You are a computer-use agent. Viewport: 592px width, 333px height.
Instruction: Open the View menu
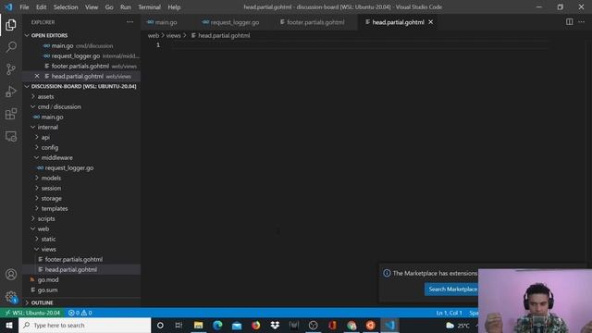[x=92, y=7]
